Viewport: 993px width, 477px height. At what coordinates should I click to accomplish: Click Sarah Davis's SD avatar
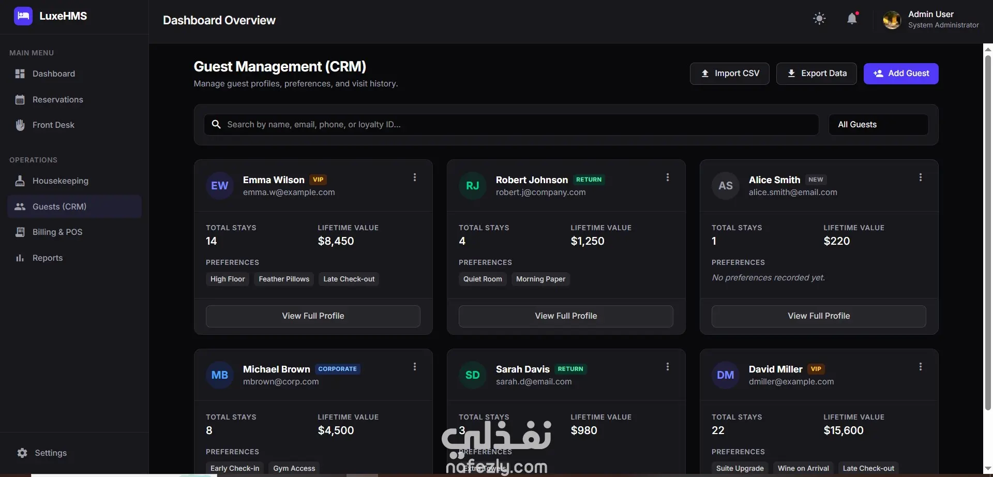coord(473,375)
